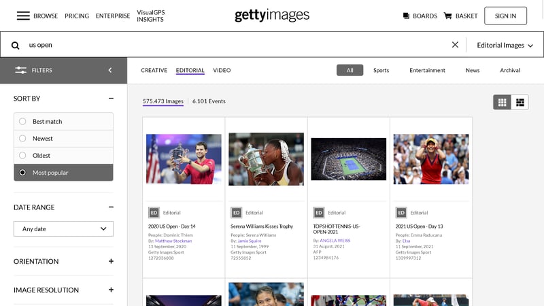Image resolution: width=544 pixels, height=306 pixels.
Task: Open the Basket cart icon
Action: pyautogui.click(x=447, y=16)
